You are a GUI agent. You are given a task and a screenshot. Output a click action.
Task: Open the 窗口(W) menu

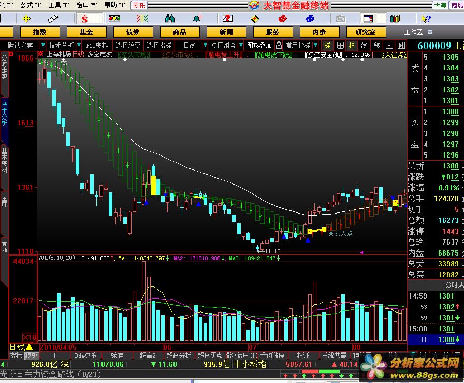tap(87, 5)
